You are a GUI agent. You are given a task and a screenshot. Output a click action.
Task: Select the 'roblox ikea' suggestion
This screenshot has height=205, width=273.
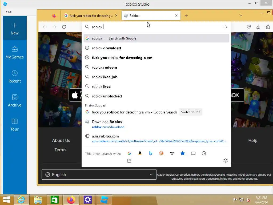pyautogui.click(x=156, y=86)
